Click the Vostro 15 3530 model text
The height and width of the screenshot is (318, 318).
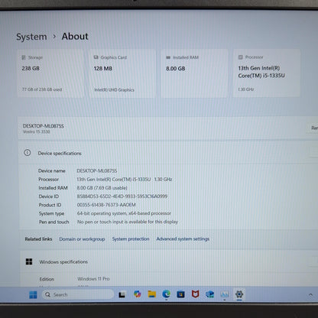pyautogui.click(x=37, y=131)
